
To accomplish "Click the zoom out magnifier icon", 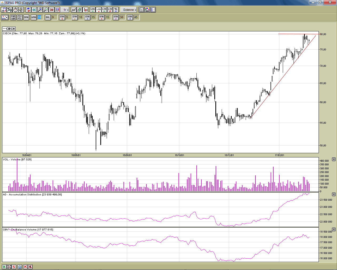I will tap(46, 10).
